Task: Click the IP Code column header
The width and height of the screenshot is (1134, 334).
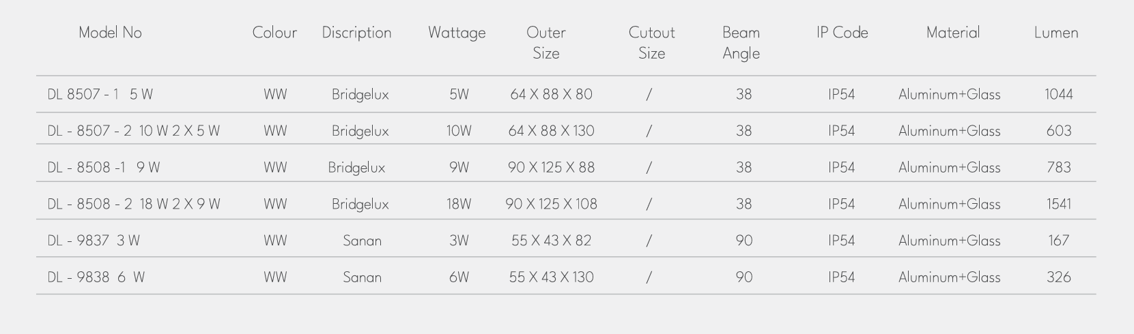Action: pos(842,33)
